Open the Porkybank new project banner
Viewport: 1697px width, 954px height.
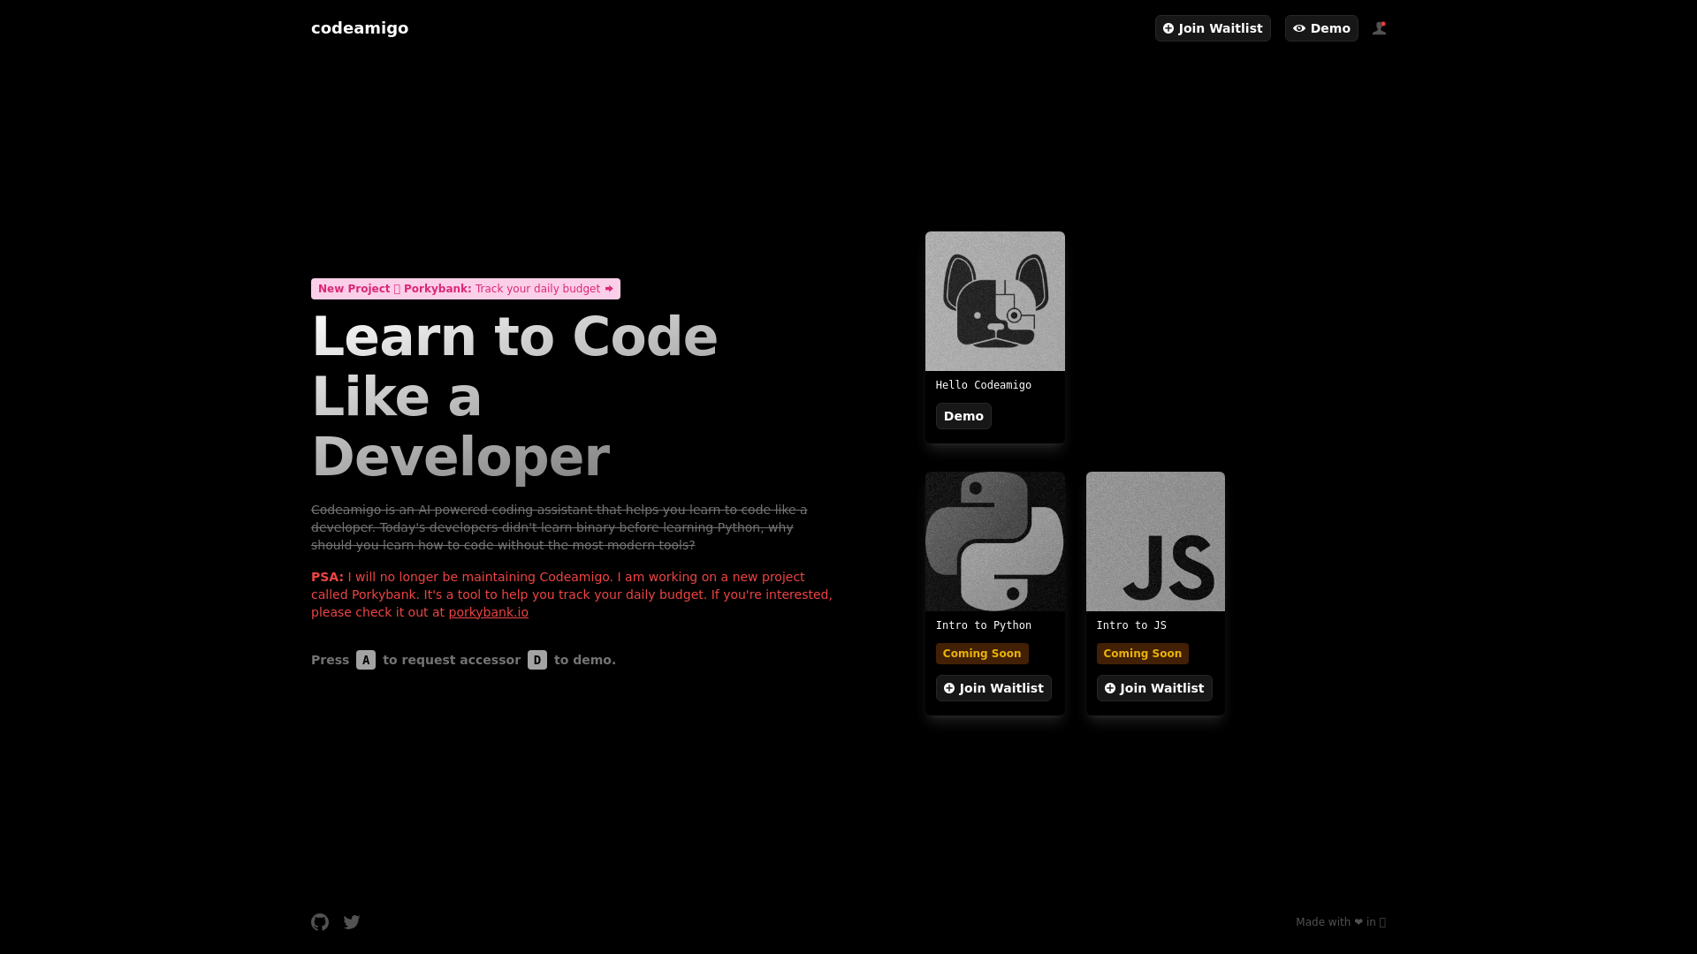[466, 289]
